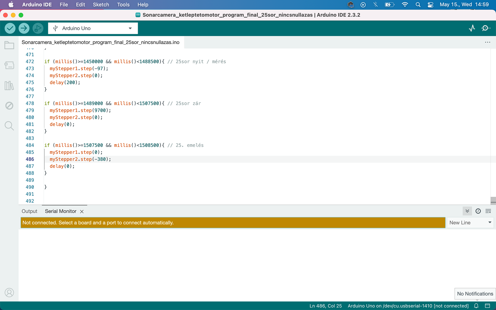Click the Ln 486, Col 25 status
The height and width of the screenshot is (310, 496).
point(326,306)
